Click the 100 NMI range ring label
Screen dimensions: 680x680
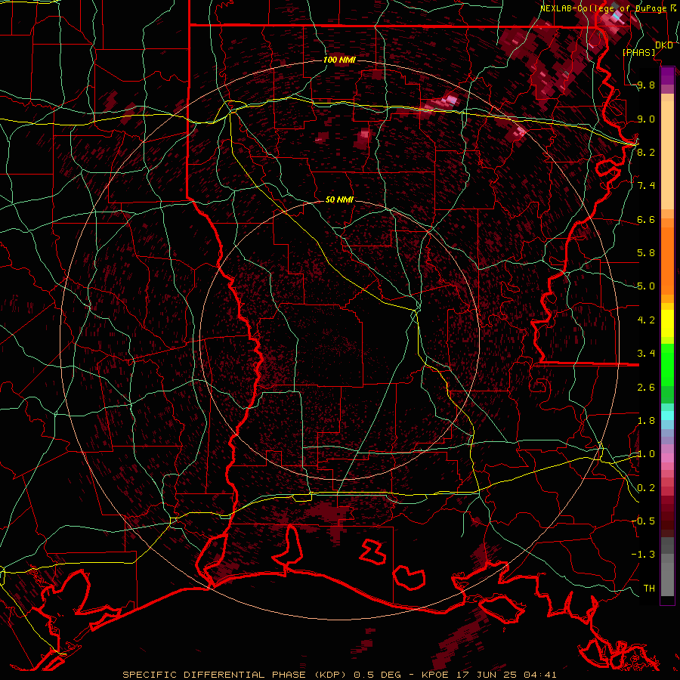339,60
